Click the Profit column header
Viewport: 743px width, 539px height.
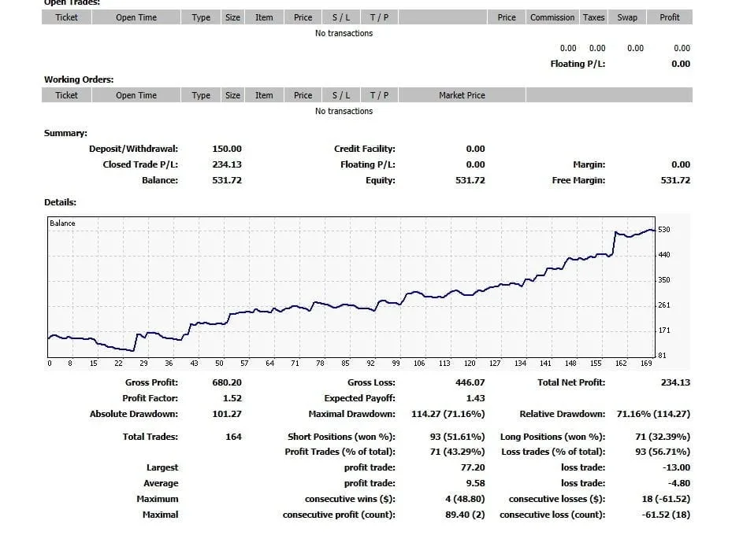[x=669, y=17]
